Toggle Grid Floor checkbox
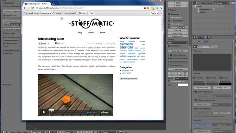The width and height of the screenshot is (236, 133). click(x=169, y=27)
